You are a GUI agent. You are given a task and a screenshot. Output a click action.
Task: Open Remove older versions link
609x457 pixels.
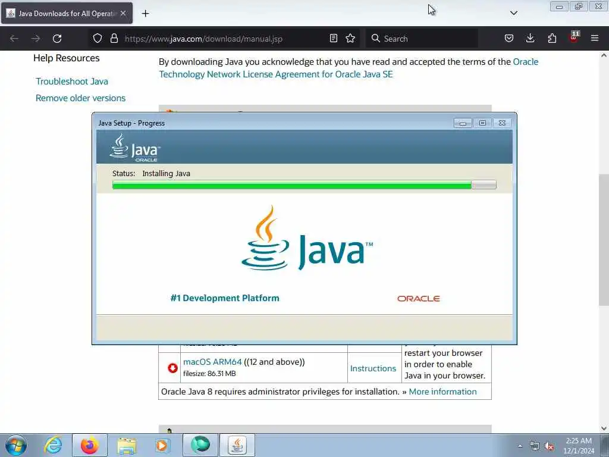[80, 98]
